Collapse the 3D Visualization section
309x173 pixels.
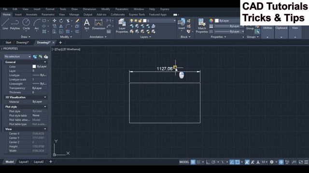tap(45, 97)
